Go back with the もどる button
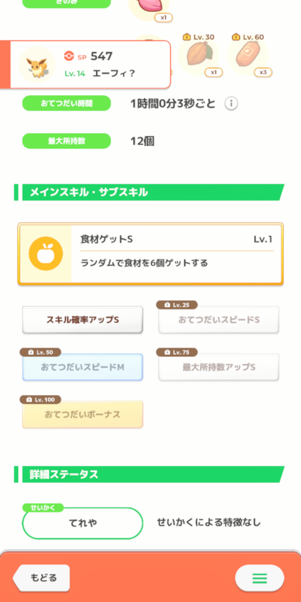 pos(42,578)
